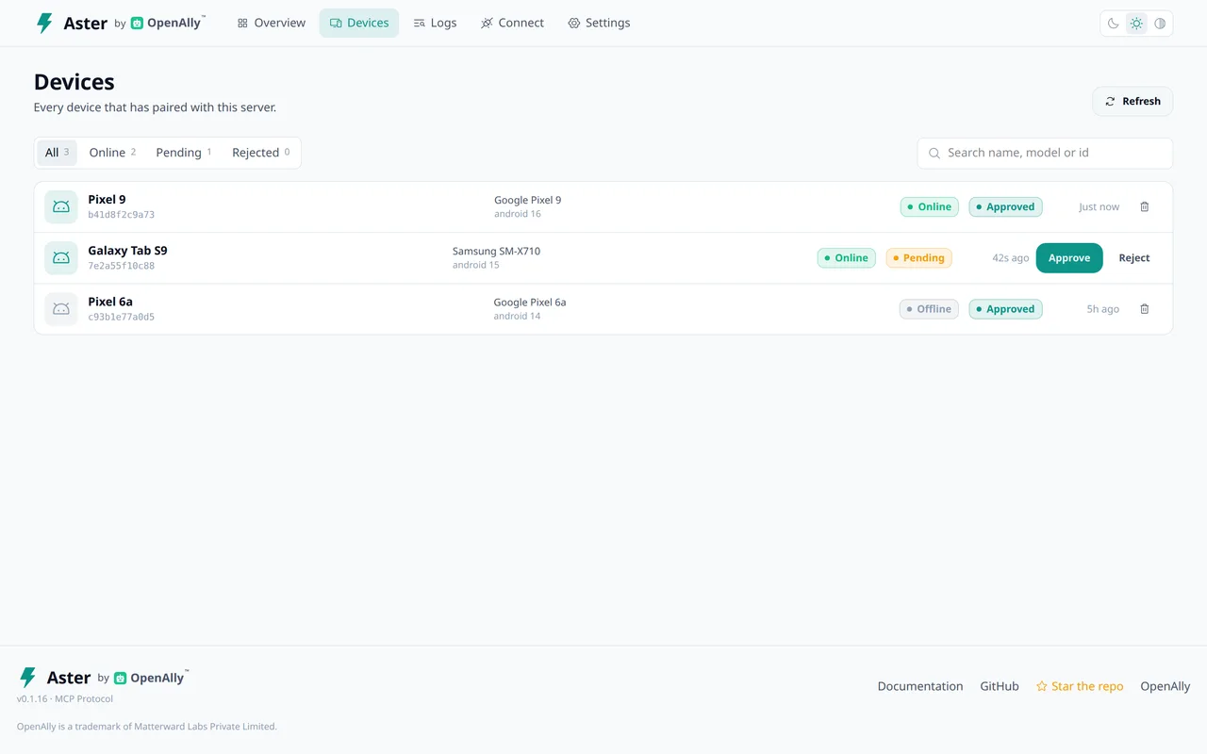Click the Galaxy Tab S9 device name
The height and width of the screenshot is (754, 1207).
click(x=127, y=251)
